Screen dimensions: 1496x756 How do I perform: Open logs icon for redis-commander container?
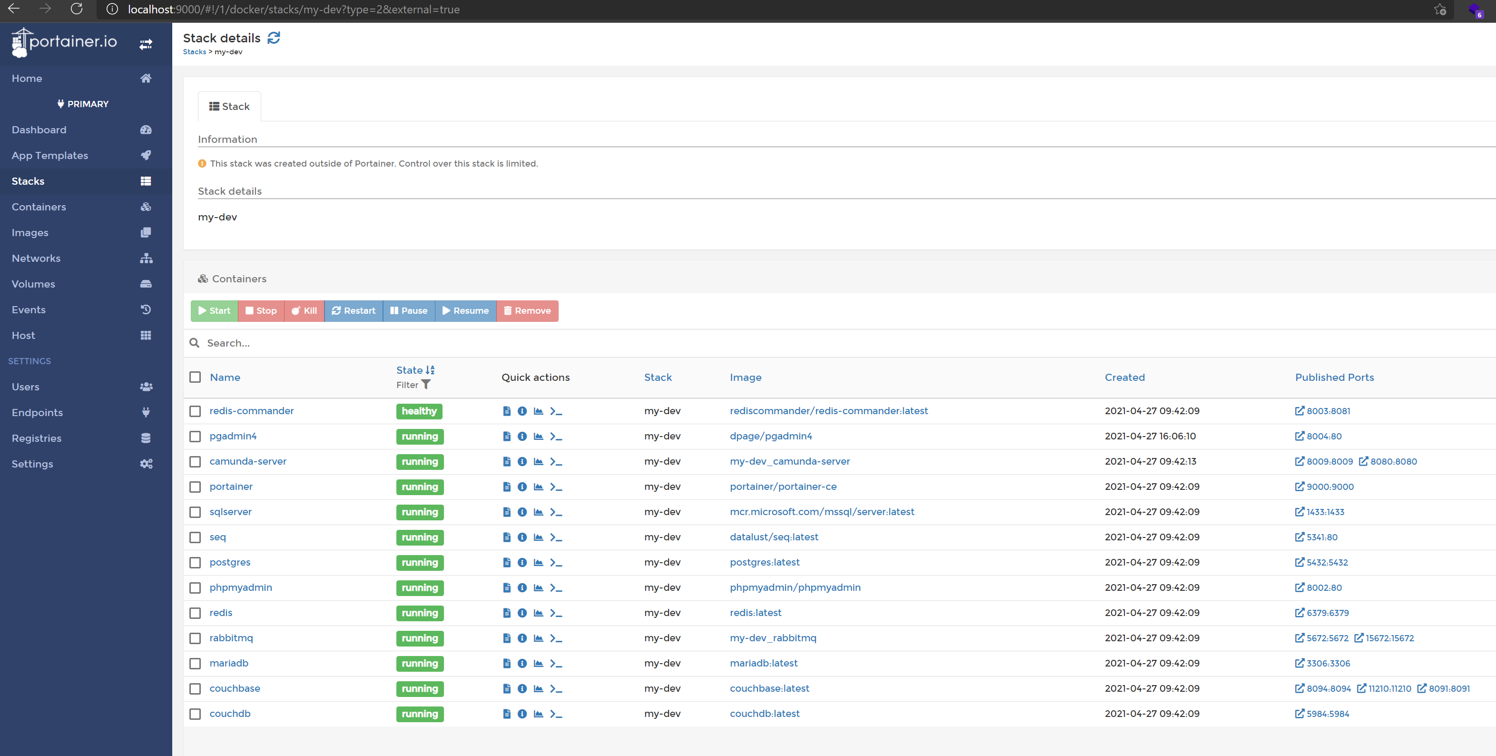click(506, 411)
